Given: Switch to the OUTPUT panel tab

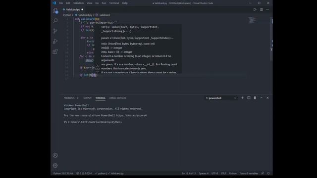Looking at the screenshot, I should [88, 98].
